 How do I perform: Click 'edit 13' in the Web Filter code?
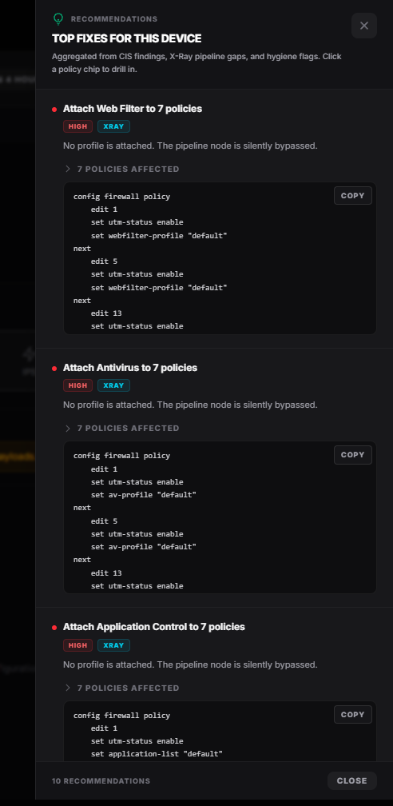106,313
